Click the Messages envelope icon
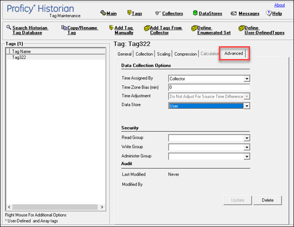The image size is (294, 227). pos(234,13)
